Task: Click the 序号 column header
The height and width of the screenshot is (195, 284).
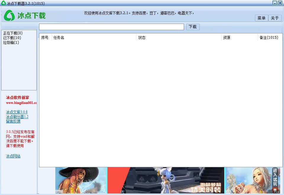Action: pyautogui.click(x=45, y=38)
